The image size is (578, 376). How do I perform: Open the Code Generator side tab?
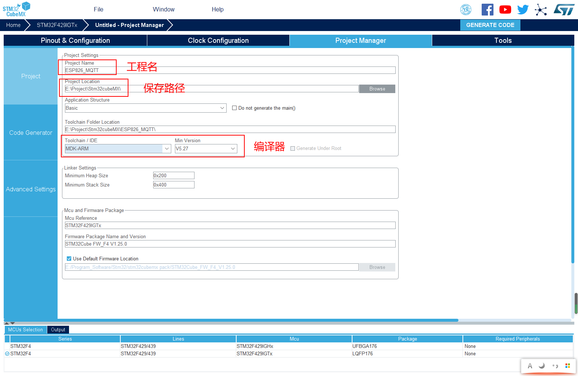[x=31, y=133]
